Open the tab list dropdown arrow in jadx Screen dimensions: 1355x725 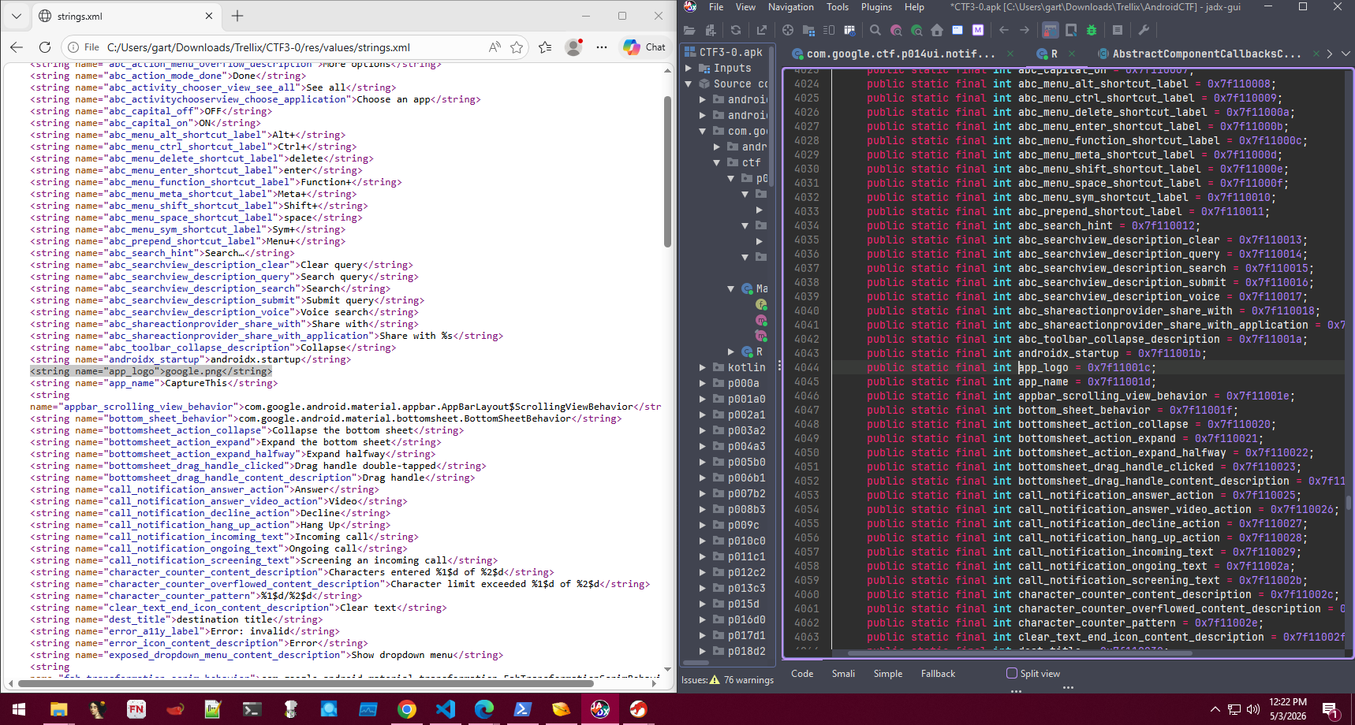point(1346,54)
